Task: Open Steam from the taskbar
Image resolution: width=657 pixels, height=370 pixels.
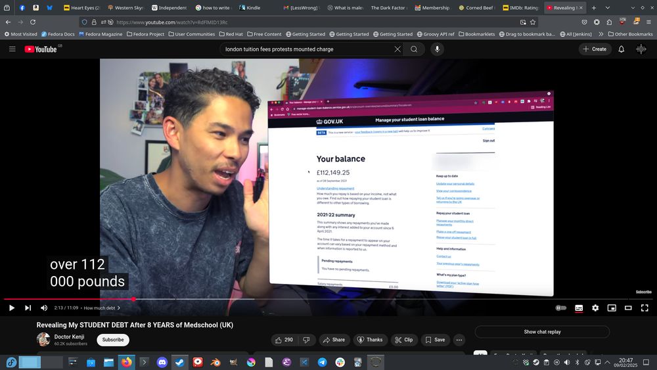Action: coord(180,362)
